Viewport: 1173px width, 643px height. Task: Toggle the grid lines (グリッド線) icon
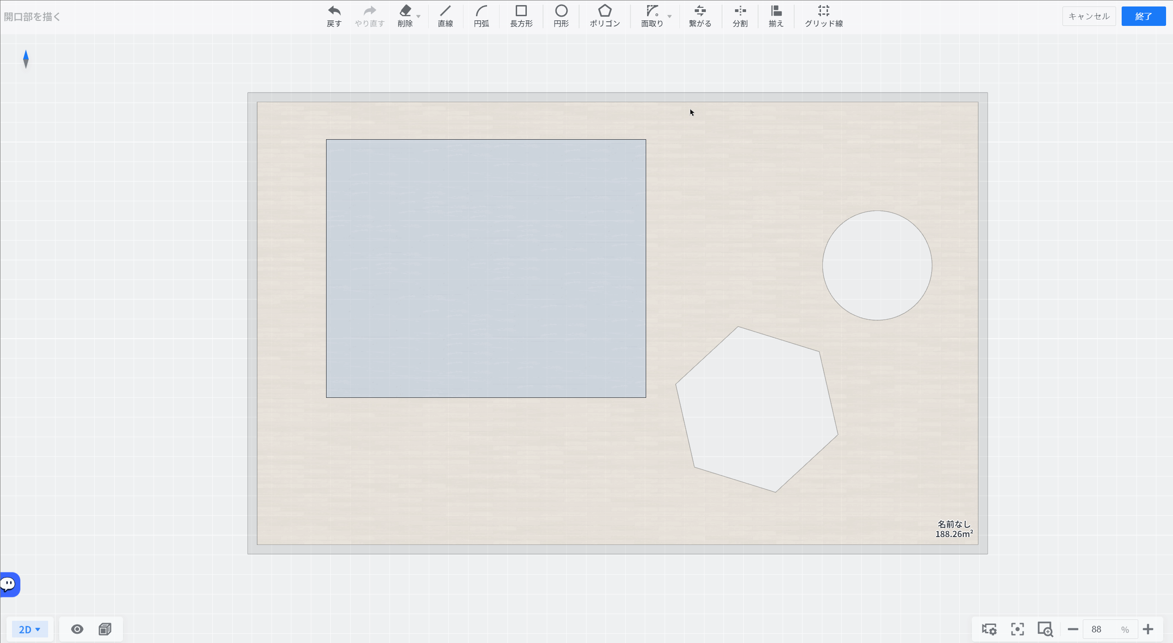823,11
